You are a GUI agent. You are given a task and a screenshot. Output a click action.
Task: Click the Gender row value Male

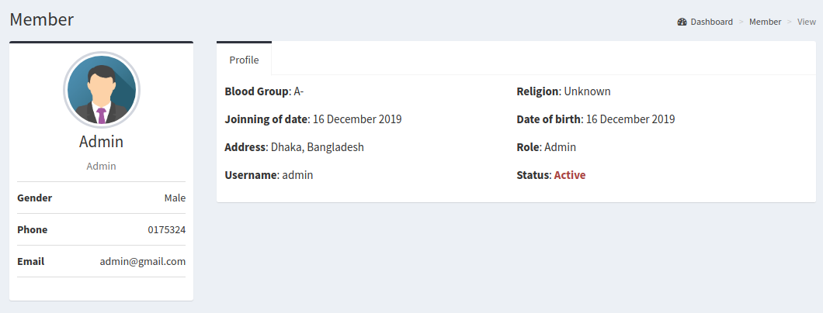175,198
